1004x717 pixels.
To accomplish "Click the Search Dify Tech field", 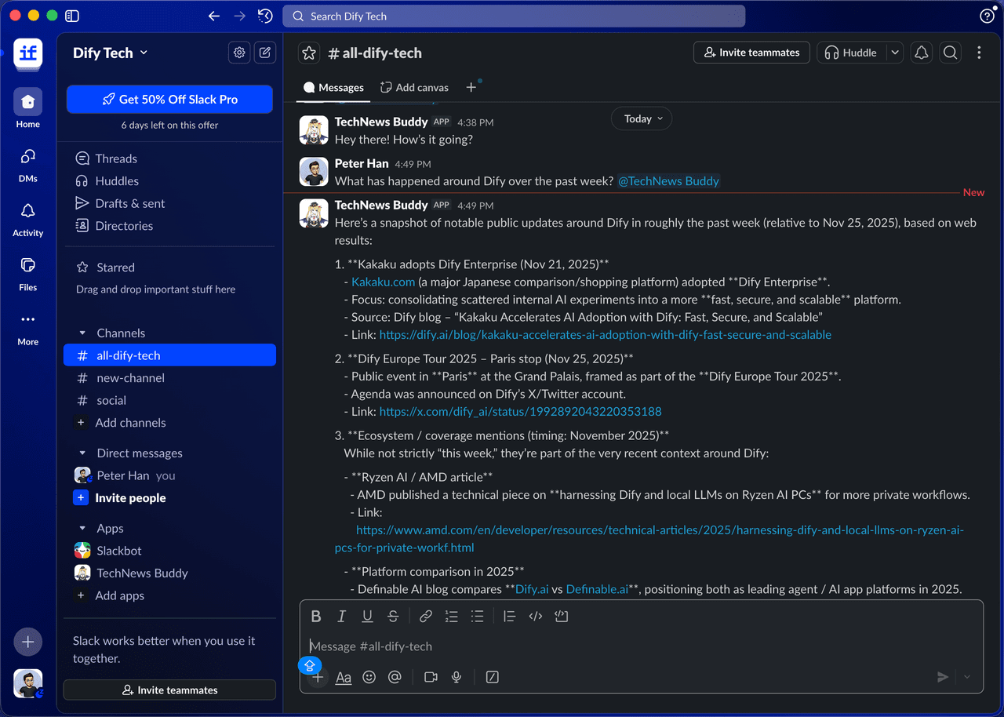I will pyautogui.click(x=514, y=16).
